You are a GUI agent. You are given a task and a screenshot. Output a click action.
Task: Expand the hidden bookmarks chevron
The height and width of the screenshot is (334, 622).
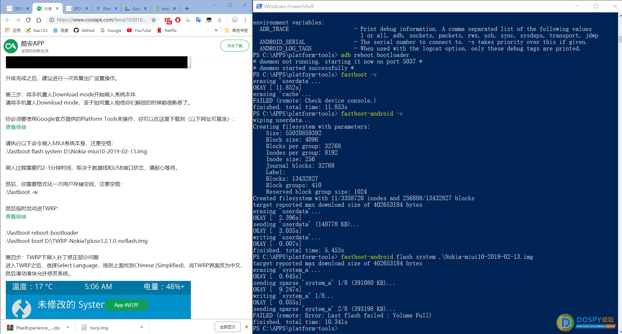[216, 30]
